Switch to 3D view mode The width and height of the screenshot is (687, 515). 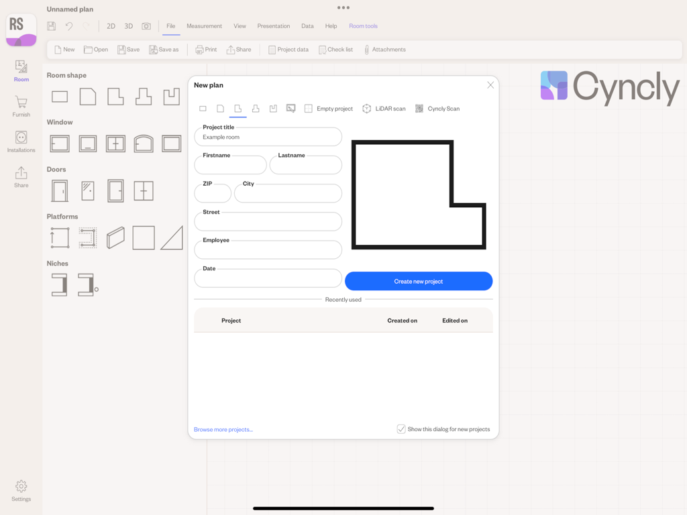128,25
